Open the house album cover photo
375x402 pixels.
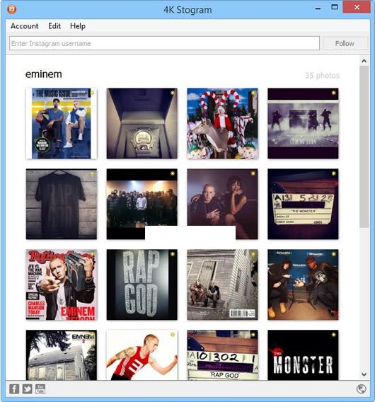click(x=62, y=355)
